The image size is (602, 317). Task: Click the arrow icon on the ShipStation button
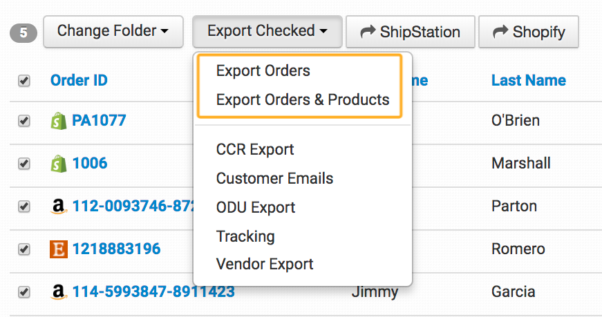tap(368, 32)
